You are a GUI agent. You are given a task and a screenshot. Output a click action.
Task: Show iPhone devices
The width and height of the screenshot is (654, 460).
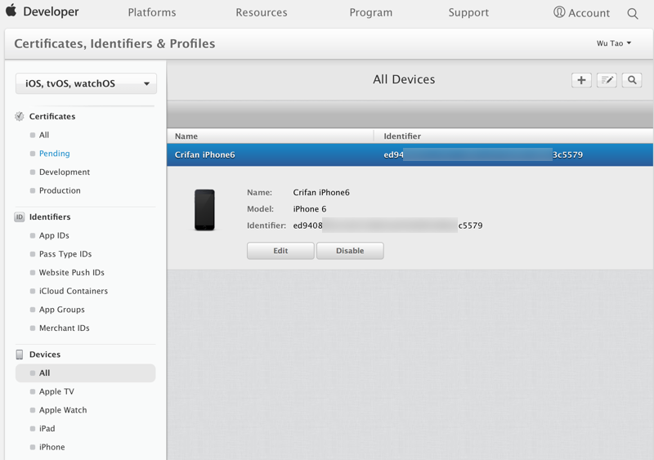52,447
